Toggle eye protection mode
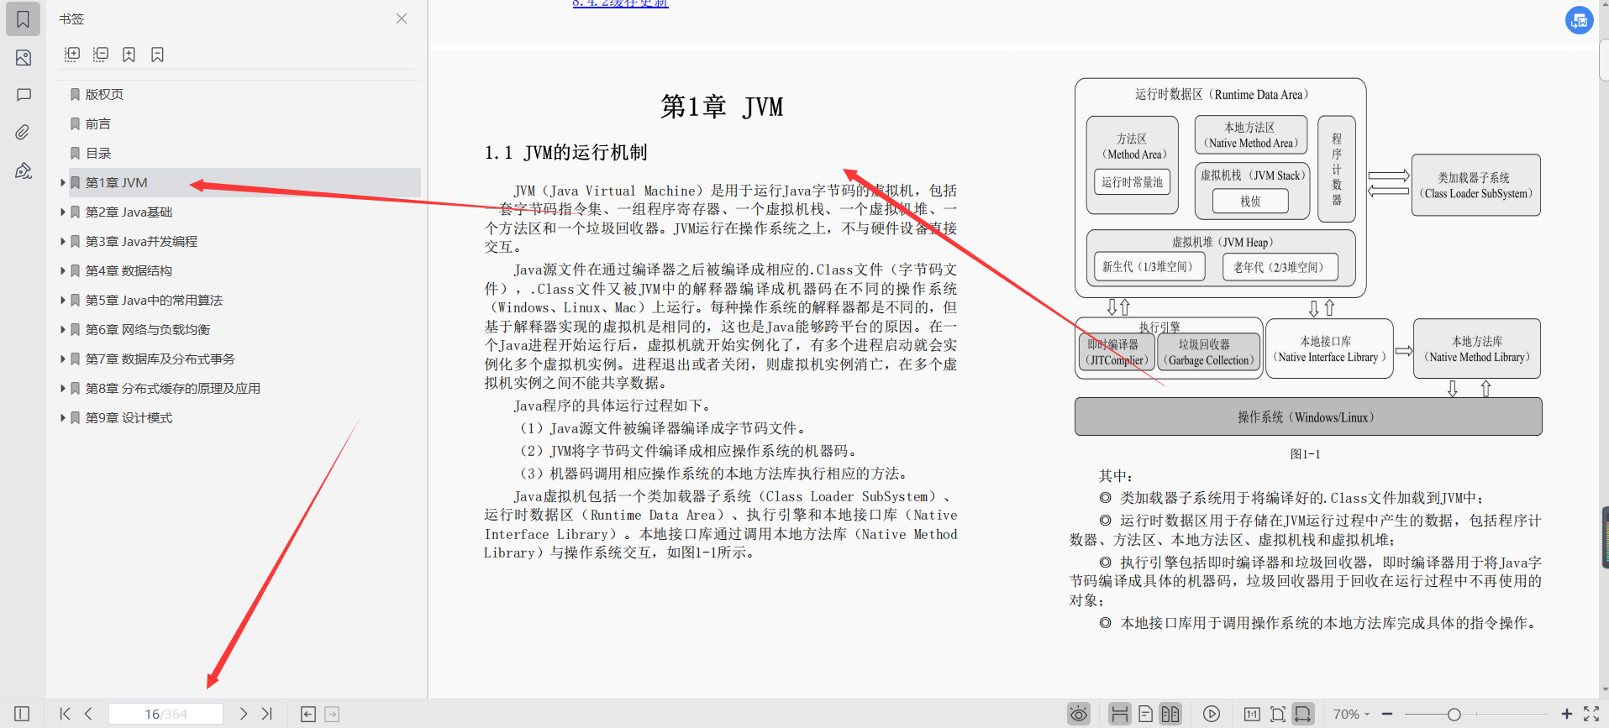Screen dimensions: 1609x728 (x=1079, y=714)
